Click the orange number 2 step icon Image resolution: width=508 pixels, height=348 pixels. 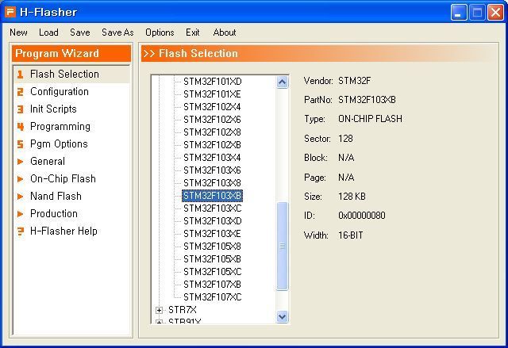pyautogui.click(x=20, y=92)
